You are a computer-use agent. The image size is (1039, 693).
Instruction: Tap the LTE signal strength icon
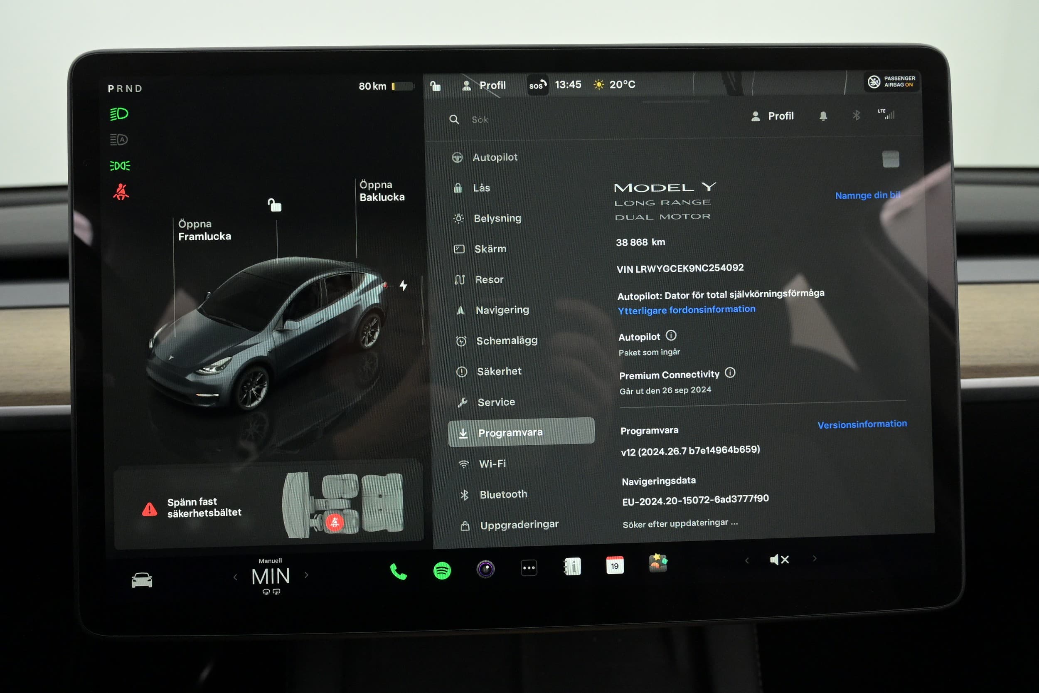click(886, 114)
